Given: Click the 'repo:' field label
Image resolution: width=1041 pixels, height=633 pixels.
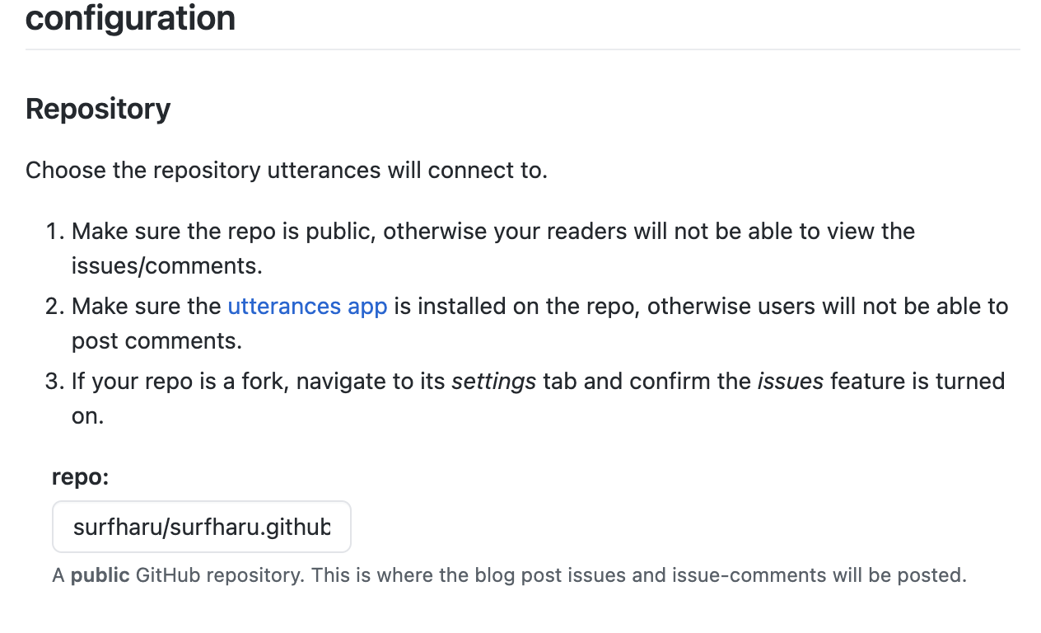Looking at the screenshot, I should click(81, 477).
